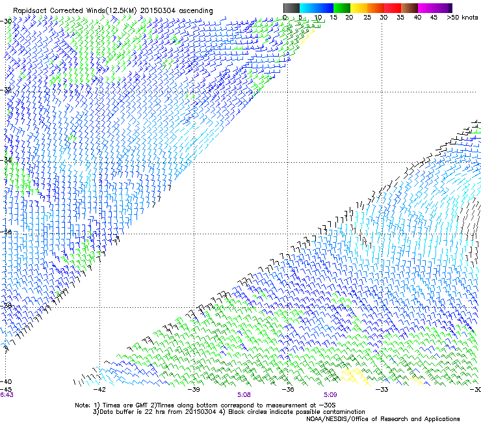
Task: Click the gray 0-5 knots color swatch
Action: click(291, 8)
